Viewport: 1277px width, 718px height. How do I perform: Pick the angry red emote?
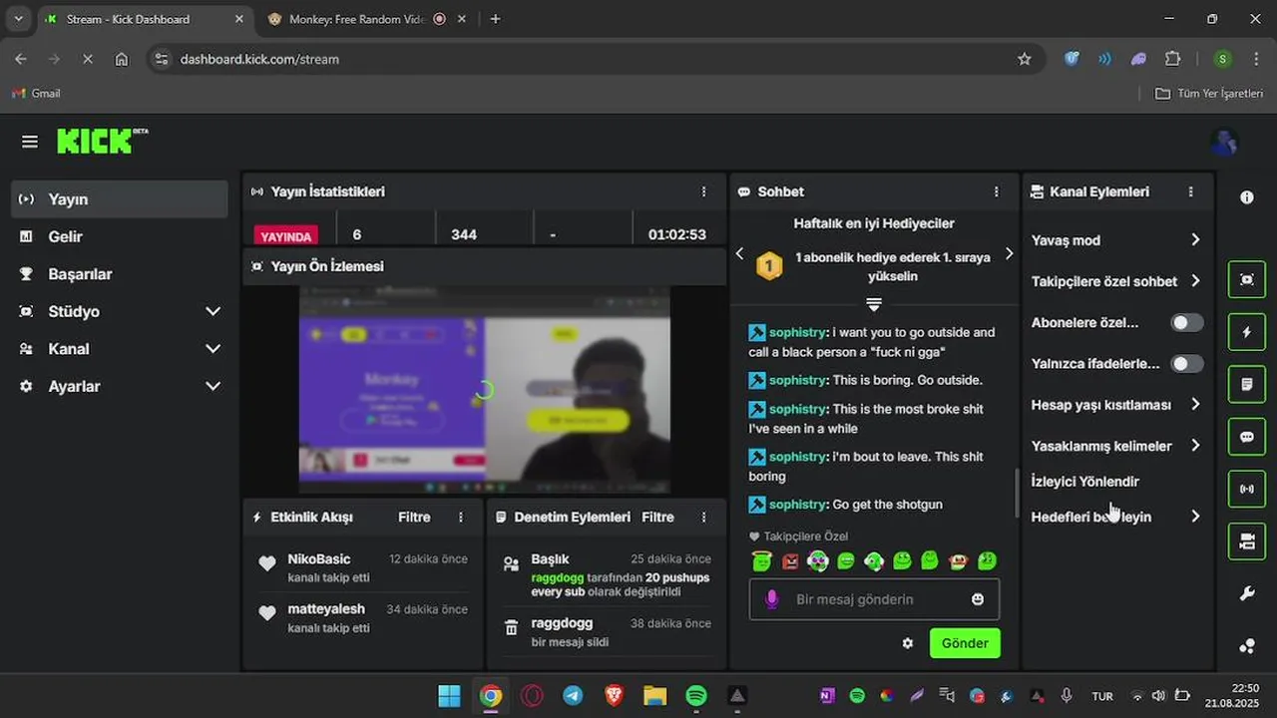point(790,561)
